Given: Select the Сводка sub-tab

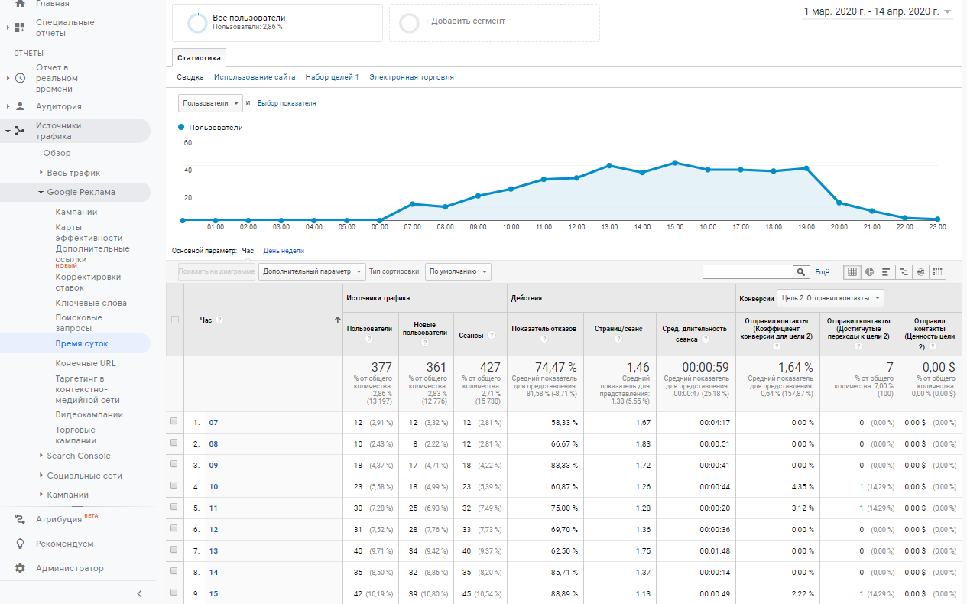Looking at the screenshot, I should click(x=190, y=77).
